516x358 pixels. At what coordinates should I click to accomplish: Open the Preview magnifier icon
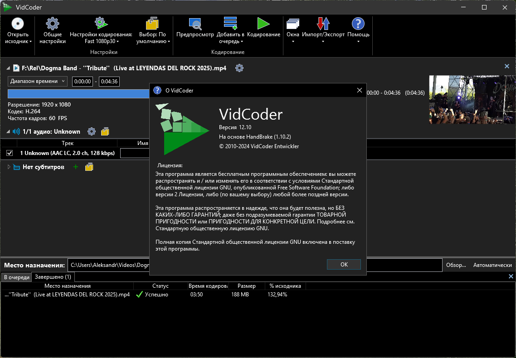[195, 24]
